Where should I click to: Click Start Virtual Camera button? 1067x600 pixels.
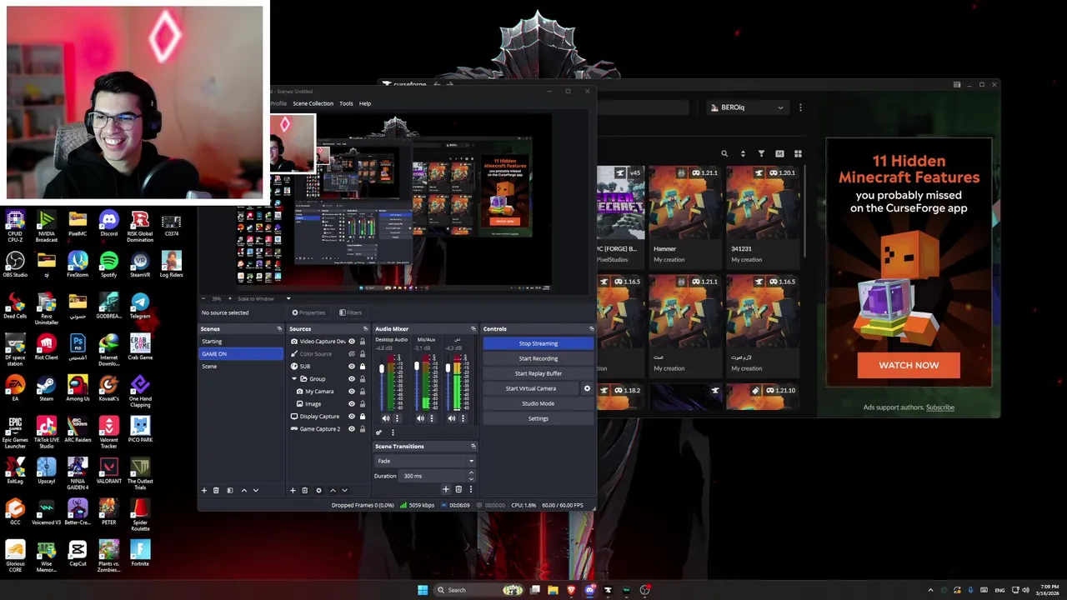[x=531, y=388]
